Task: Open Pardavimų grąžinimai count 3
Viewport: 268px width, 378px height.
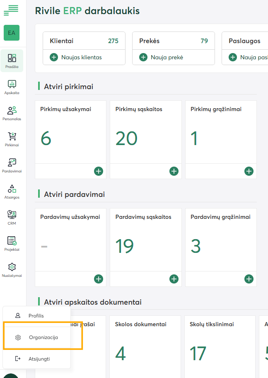Action: 196,246
